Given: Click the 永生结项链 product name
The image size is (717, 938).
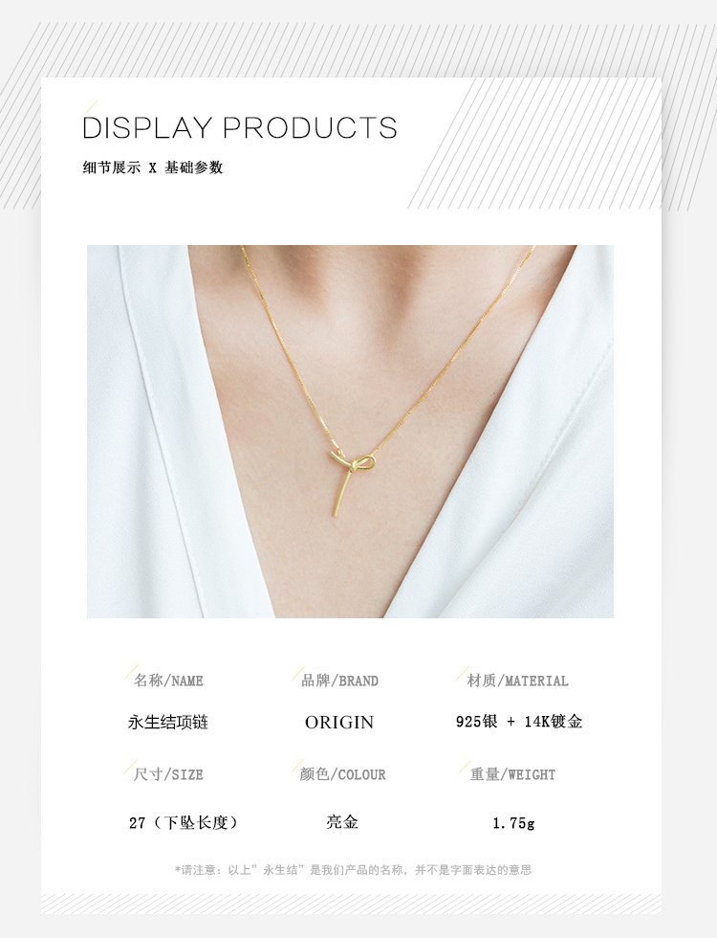Looking at the screenshot, I should pos(168,722).
